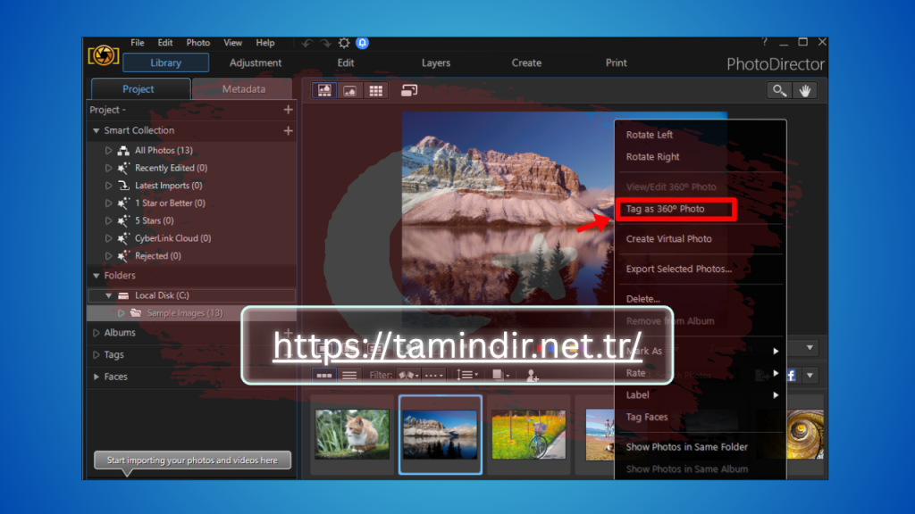Open the dotted filter dropdown
Image resolution: width=915 pixels, height=514 pixels.
coord(434,376)
